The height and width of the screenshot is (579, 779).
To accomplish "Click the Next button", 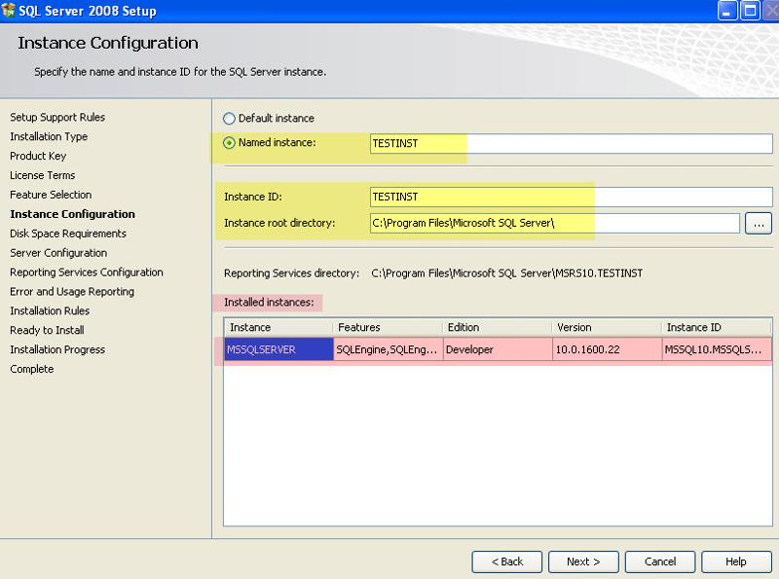I will [583, 561].
